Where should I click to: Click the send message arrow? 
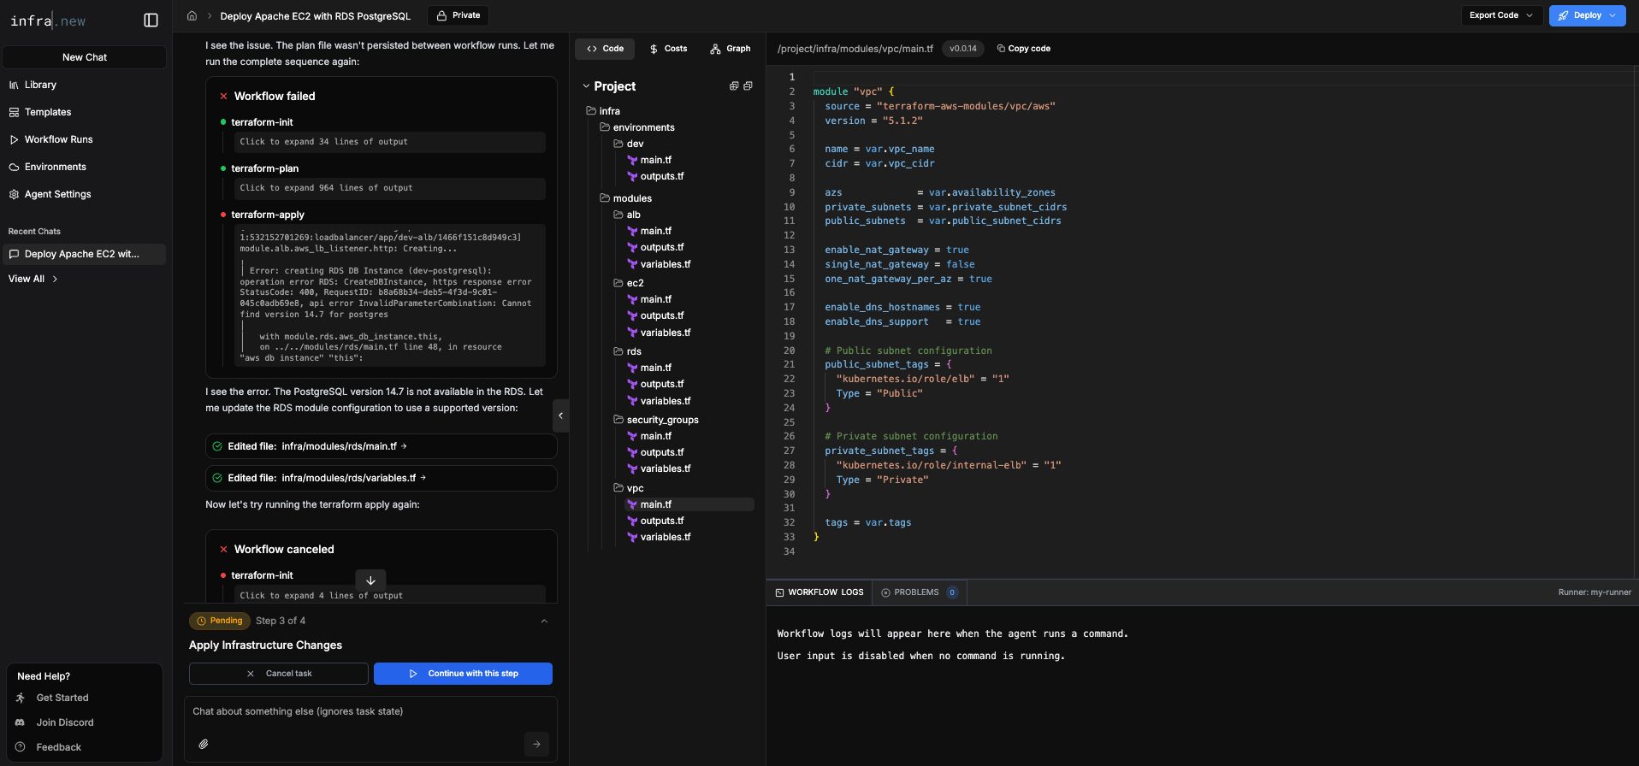[536, 744]
